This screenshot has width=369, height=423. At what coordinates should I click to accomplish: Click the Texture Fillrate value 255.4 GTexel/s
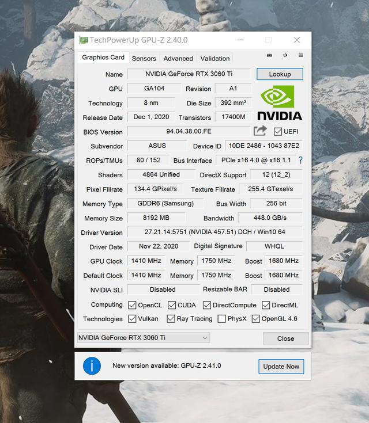click(270, 189)
